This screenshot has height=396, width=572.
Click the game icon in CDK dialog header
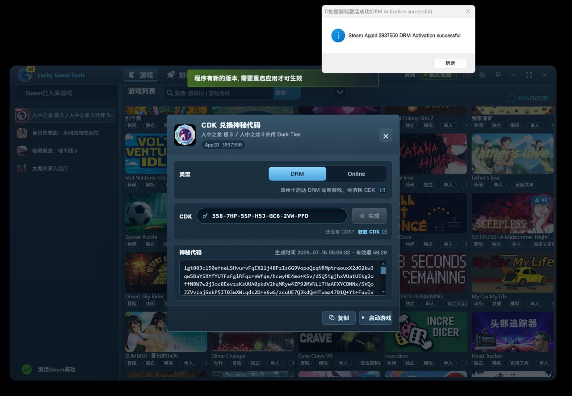tap(185, 135)
